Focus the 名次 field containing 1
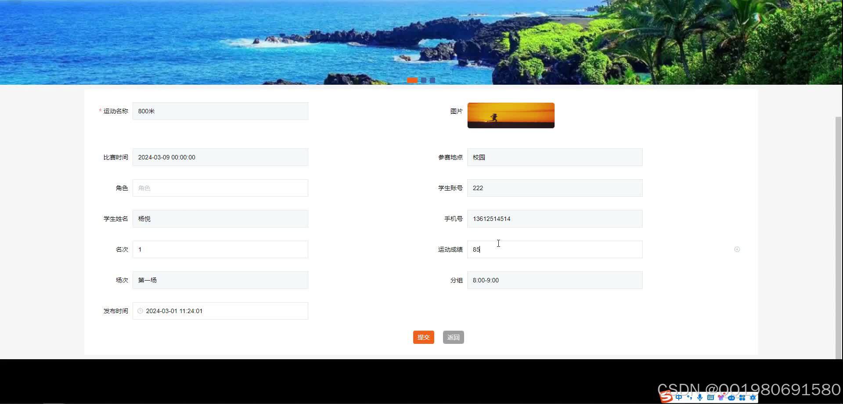The image size is (843, 404). 220,249
